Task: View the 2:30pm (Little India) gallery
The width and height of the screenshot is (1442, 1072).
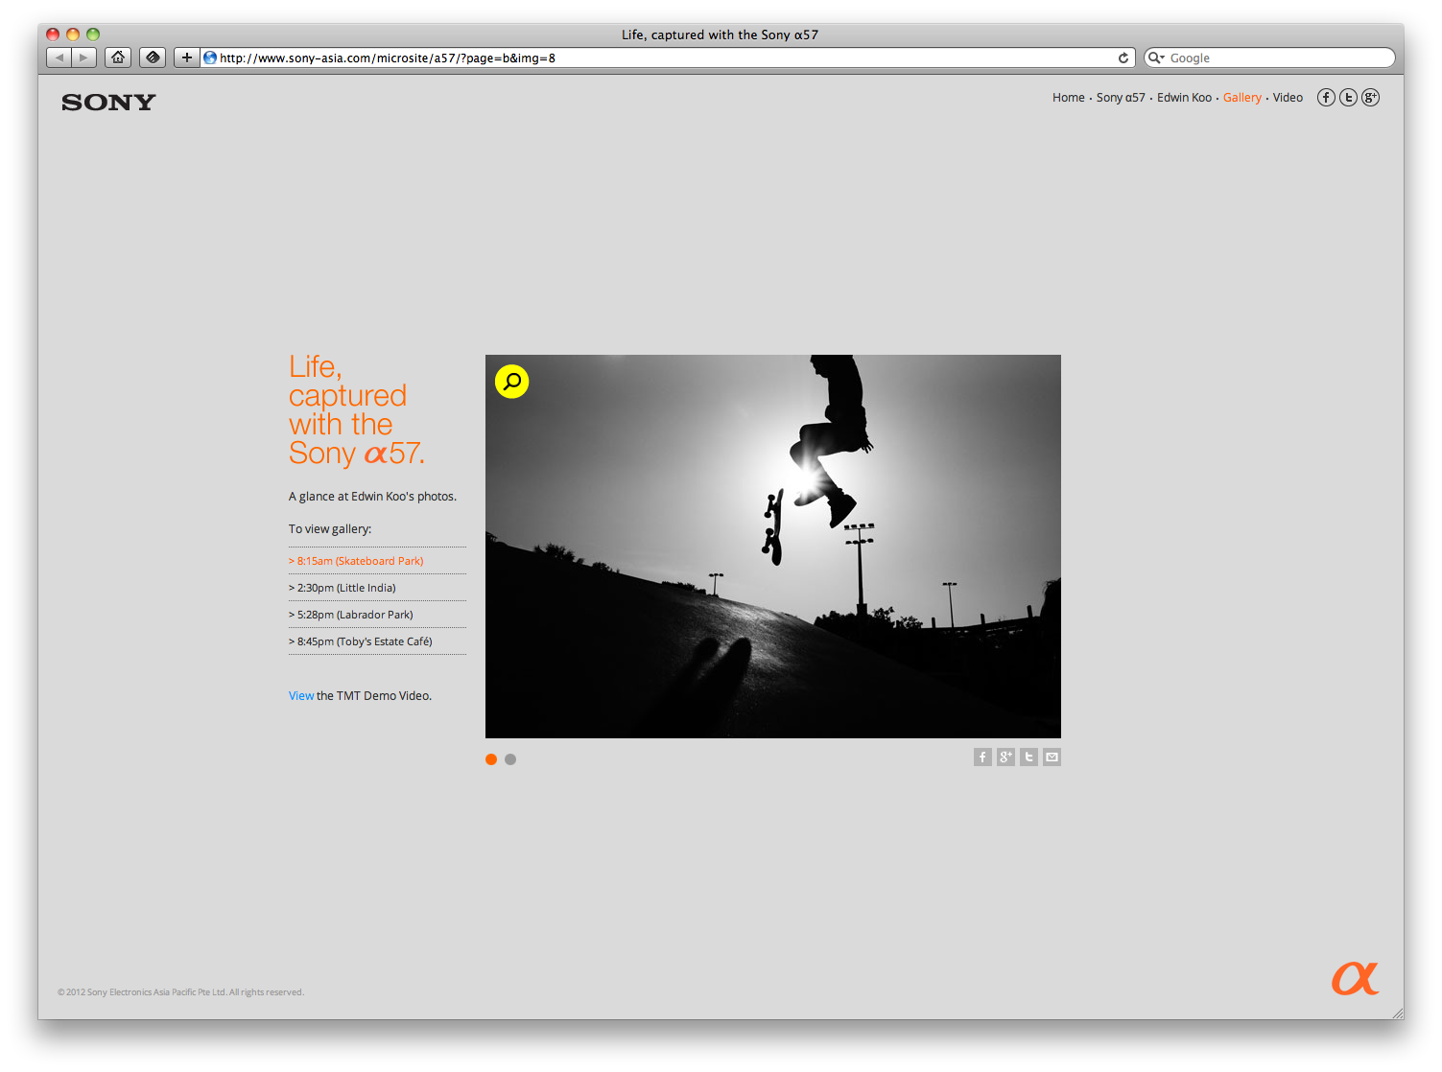Action: click(x=377, y=588)
